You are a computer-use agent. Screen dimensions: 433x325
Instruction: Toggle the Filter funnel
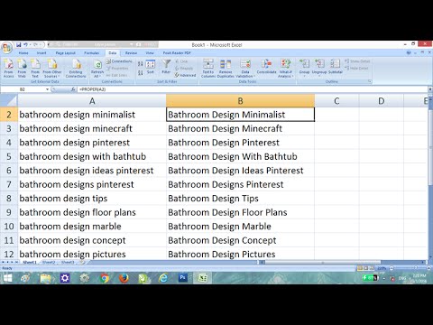point(166,67)
